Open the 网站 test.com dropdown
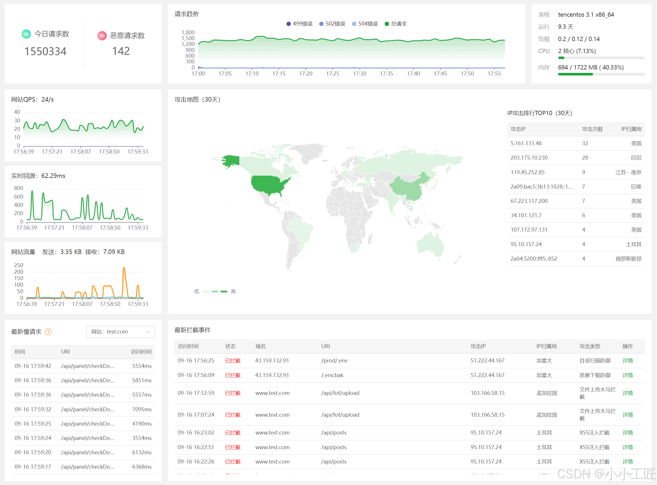This screenshot has height=485, width=657. pyautogui.click(x=120, y=332)
